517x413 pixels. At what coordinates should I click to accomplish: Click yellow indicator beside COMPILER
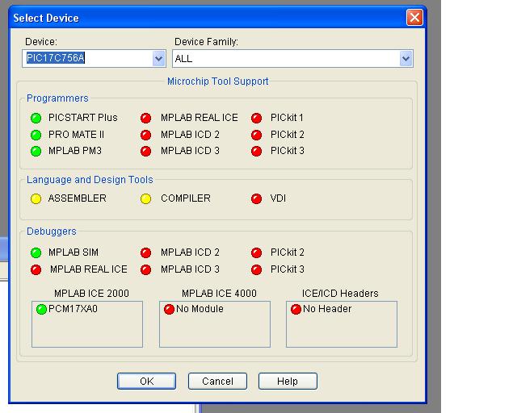(x=145, y=198)
